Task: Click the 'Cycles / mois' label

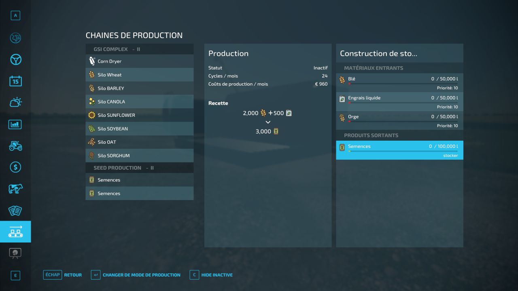Action: [x=223, y=76]
